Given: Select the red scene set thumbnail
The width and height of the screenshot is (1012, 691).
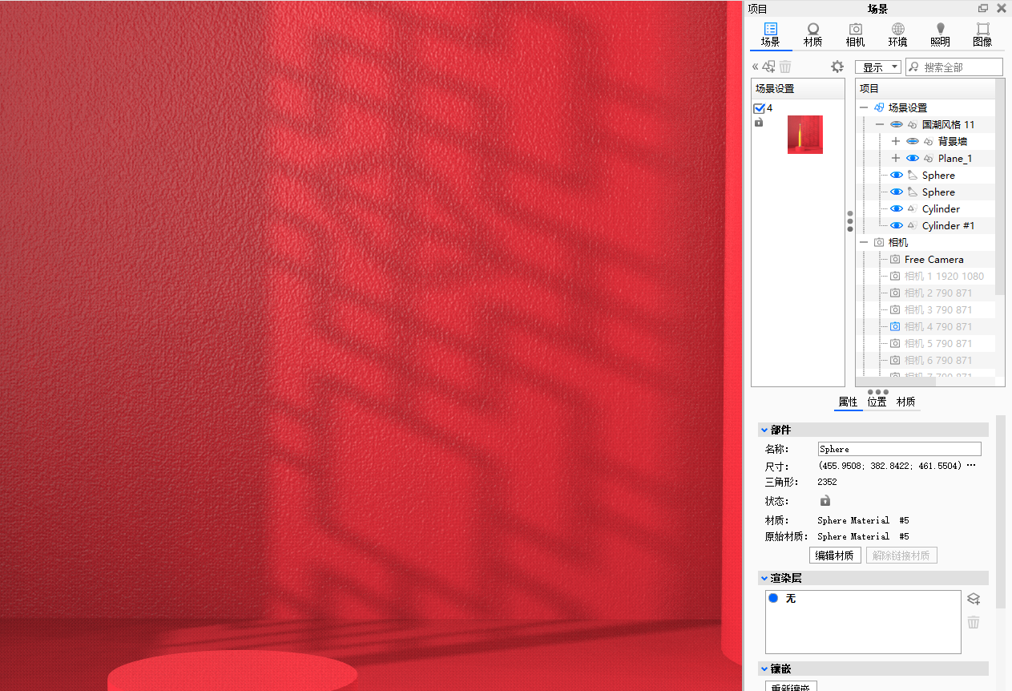Looking at the screenshot, I should point(805,135).
